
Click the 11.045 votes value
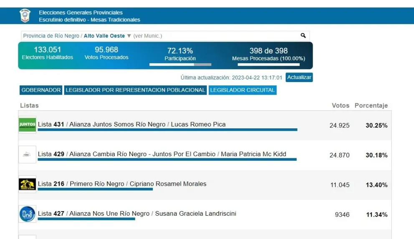[340, 185]
